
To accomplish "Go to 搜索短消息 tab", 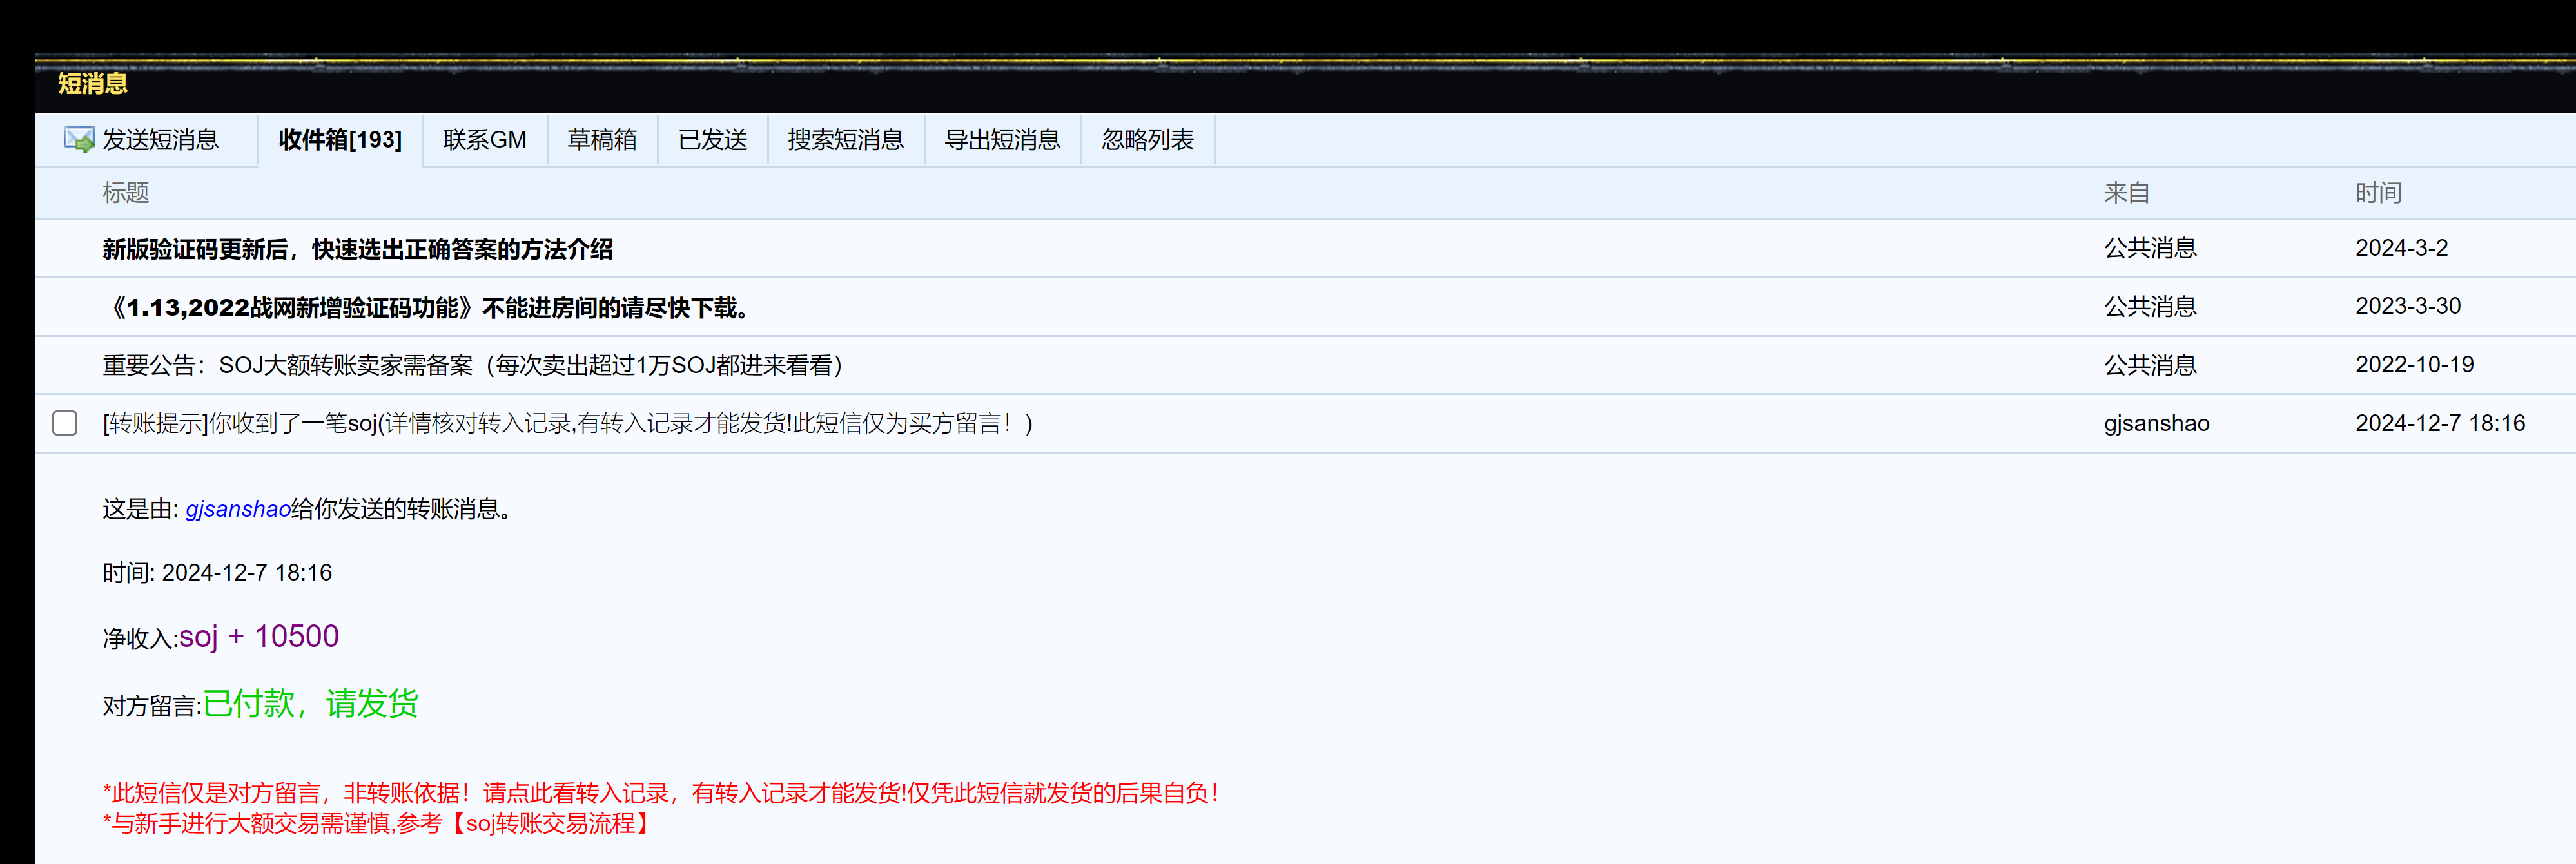I will [x=845, y=140].
